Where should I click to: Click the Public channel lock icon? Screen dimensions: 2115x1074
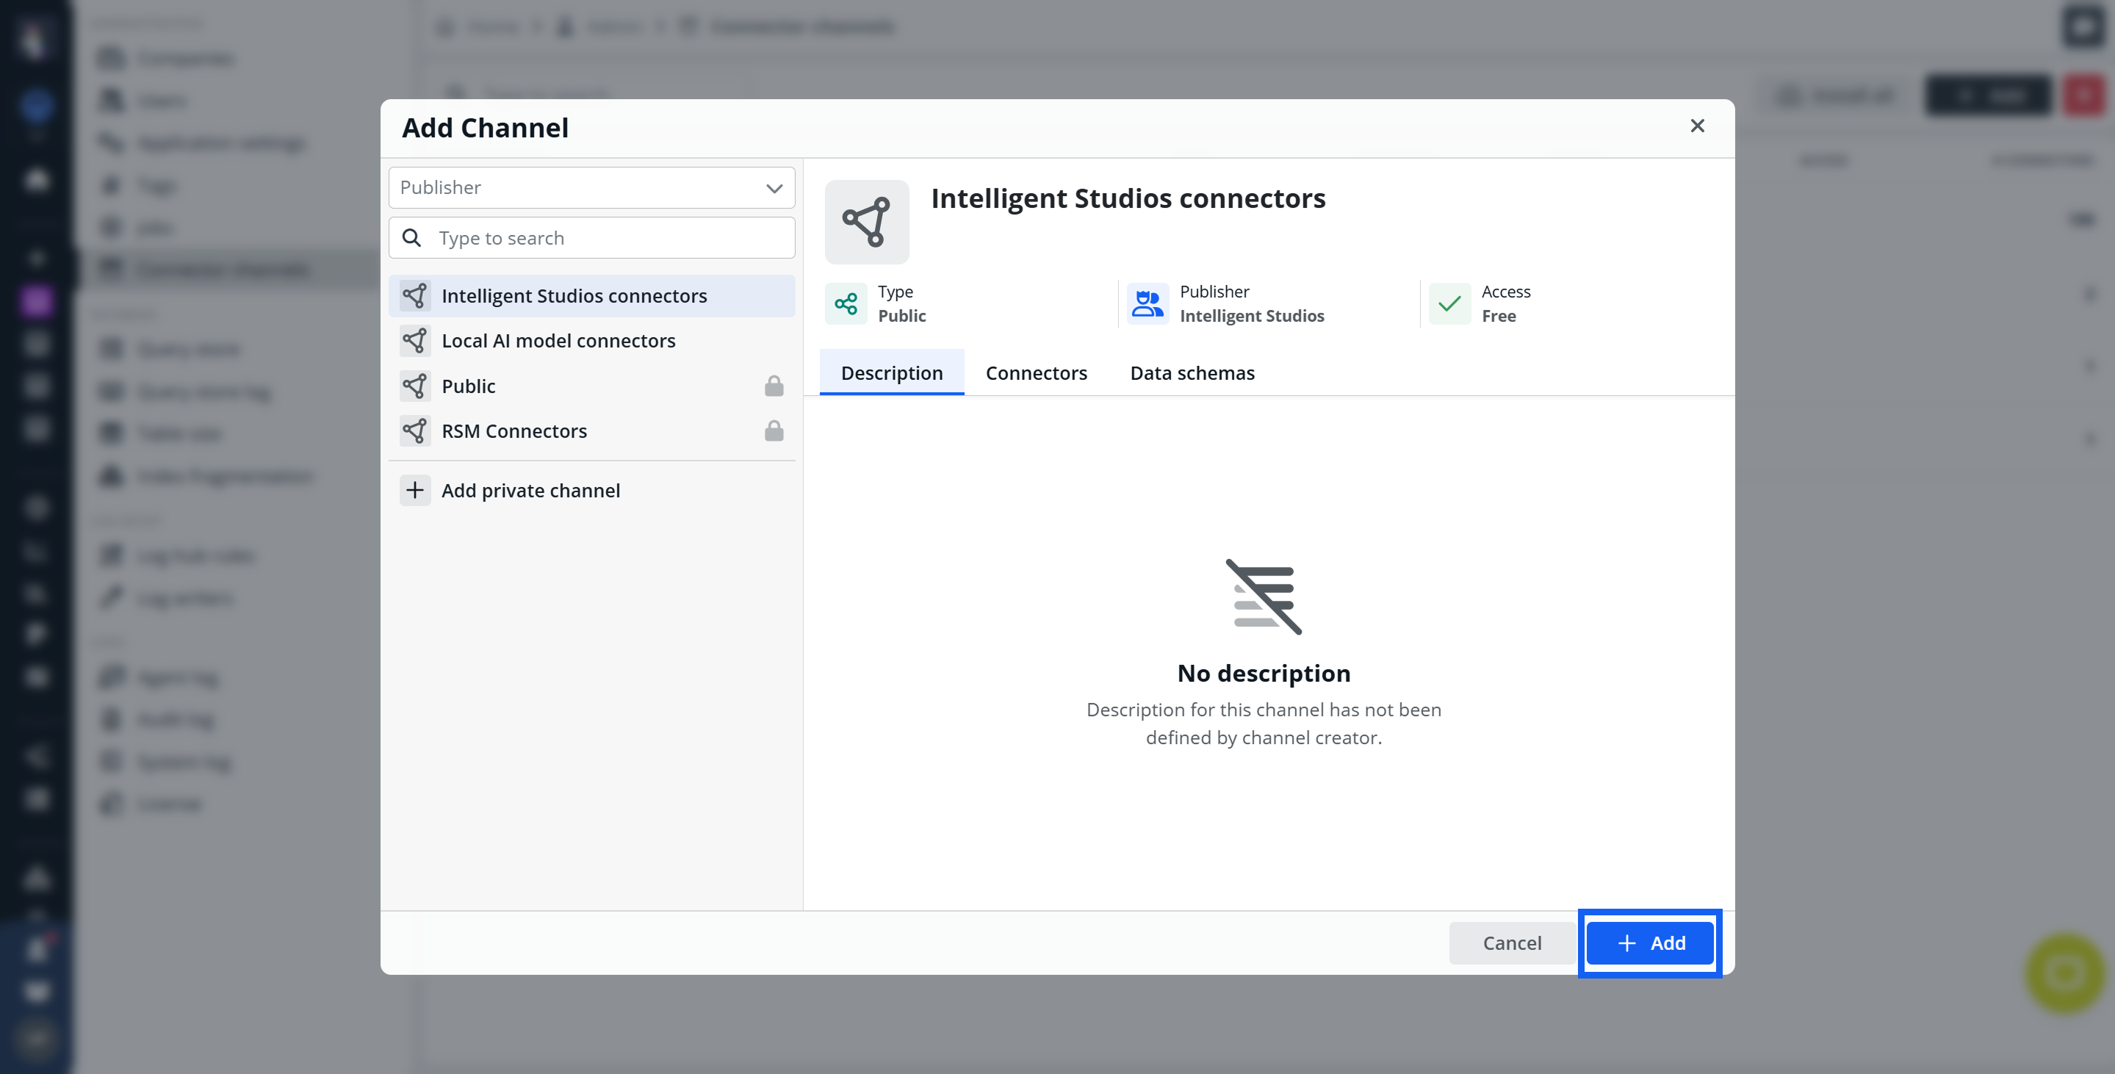[774, 386]
